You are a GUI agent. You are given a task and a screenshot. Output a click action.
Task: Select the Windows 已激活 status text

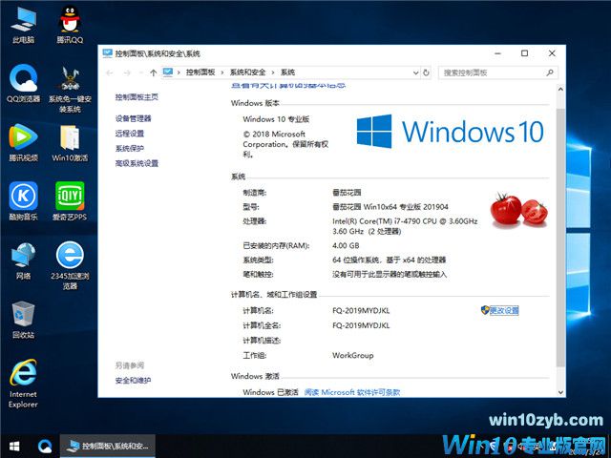pos(270,392)
